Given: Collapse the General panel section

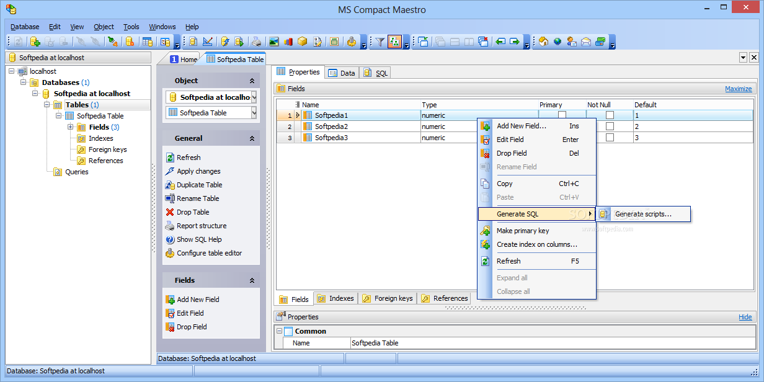Looking at the screenshot, I should coord(252,138).
